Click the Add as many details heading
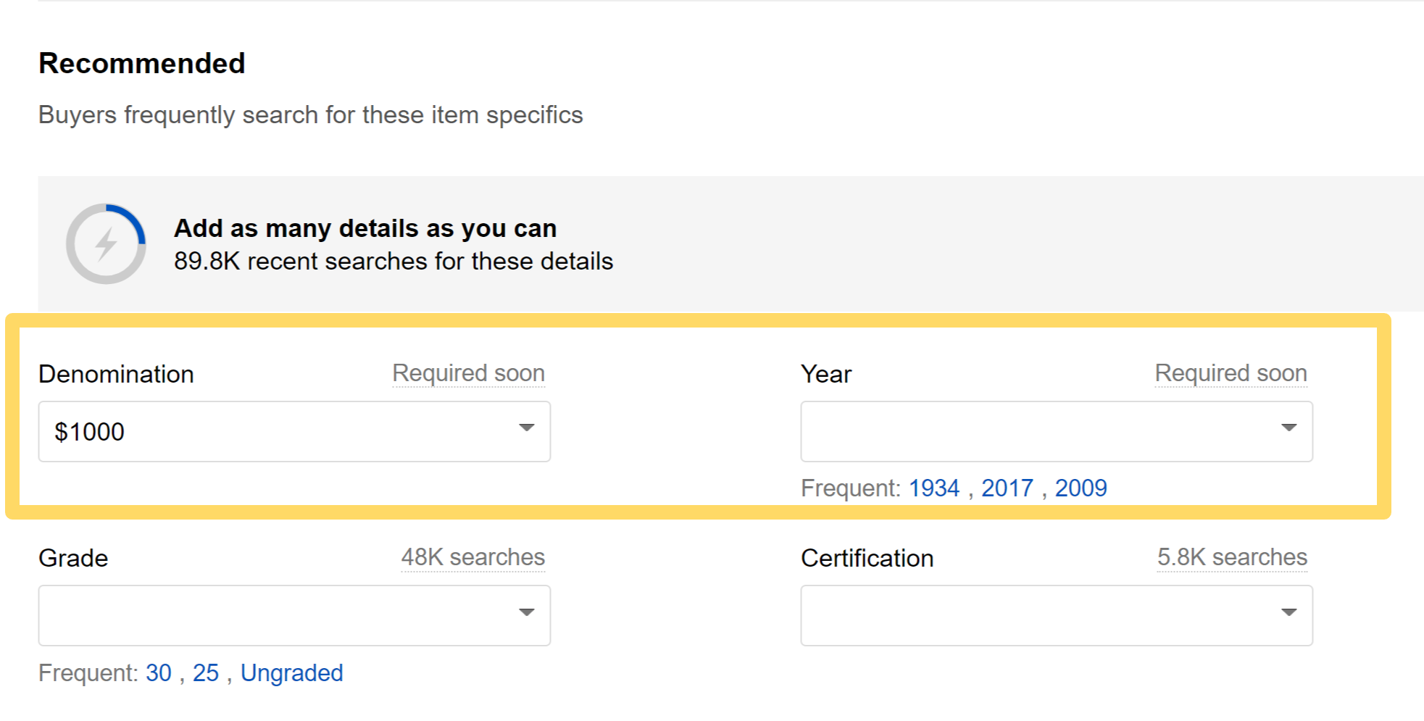 coord(365,228)
